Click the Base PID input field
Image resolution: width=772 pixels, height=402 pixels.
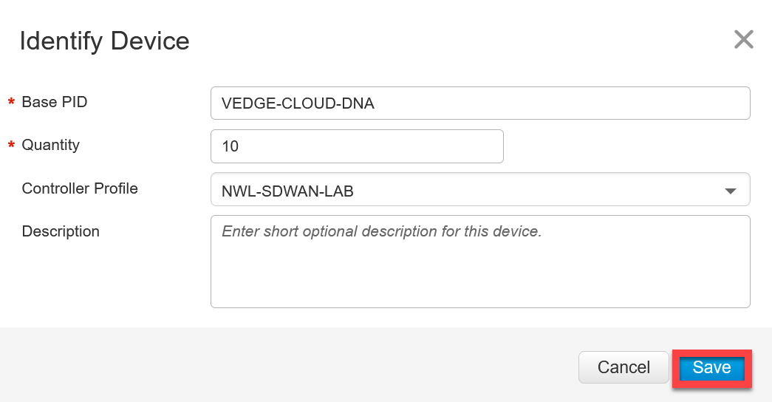480,103
